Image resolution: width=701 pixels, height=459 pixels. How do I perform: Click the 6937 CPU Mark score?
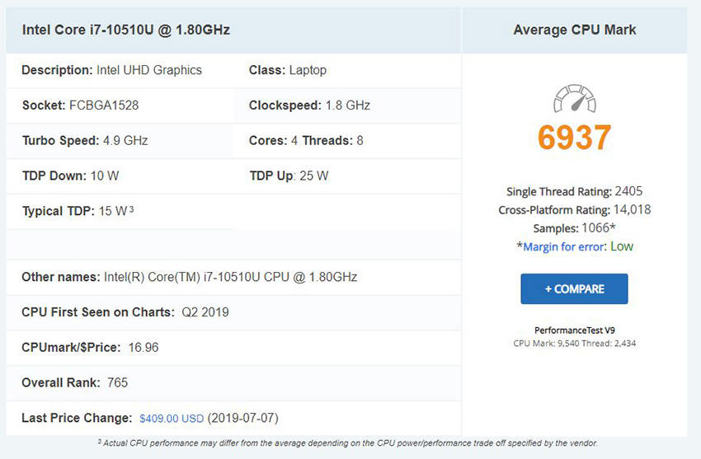pyautogui.click(x=575, y=137)
